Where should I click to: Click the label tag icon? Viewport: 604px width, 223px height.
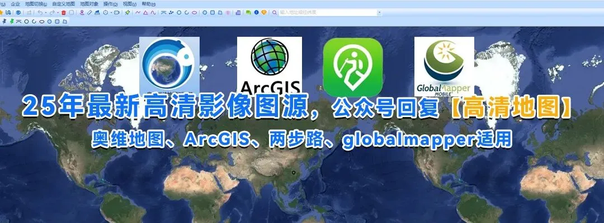(x=117, y=12)
